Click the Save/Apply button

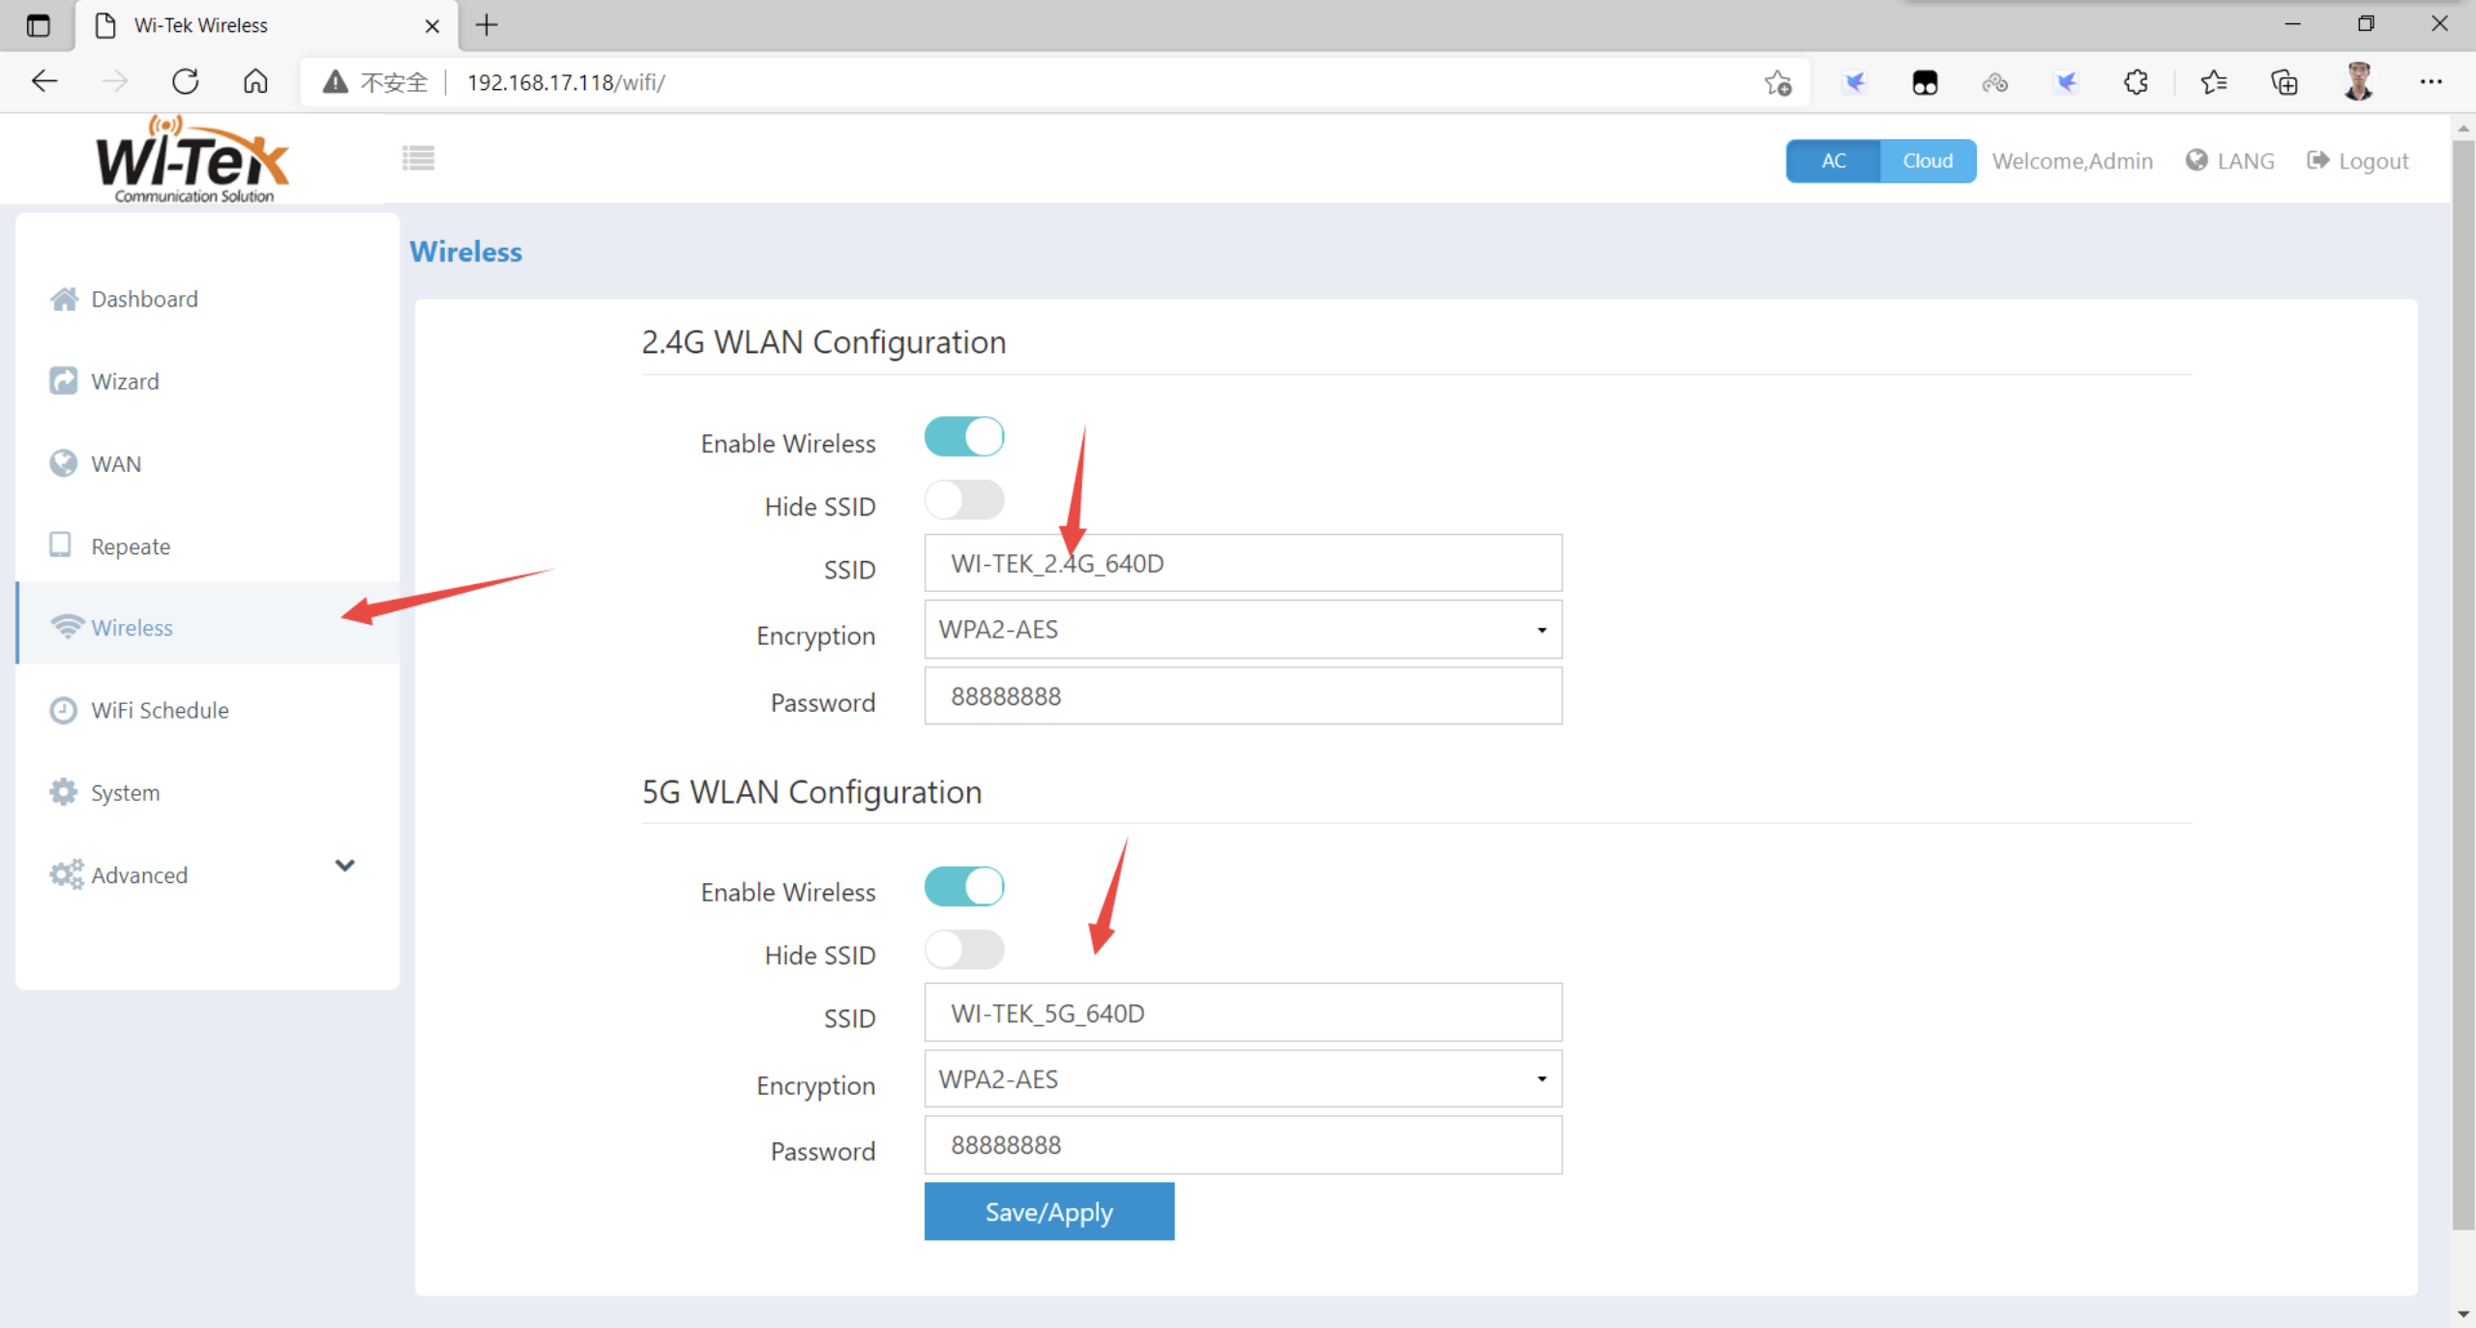(1048, 1212)
